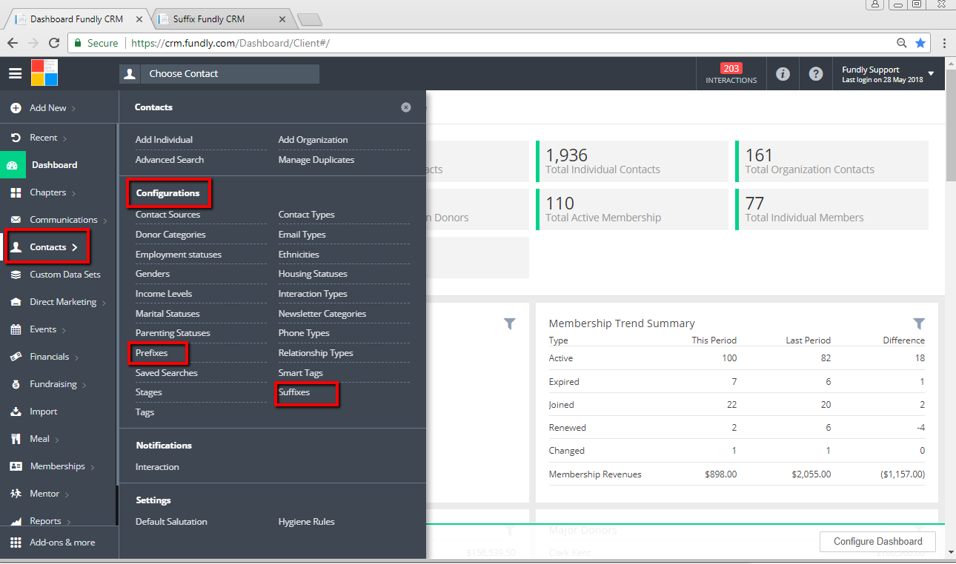Close the Contacts flyout panel
Screen dimensions: 956x564
point(406,107)
